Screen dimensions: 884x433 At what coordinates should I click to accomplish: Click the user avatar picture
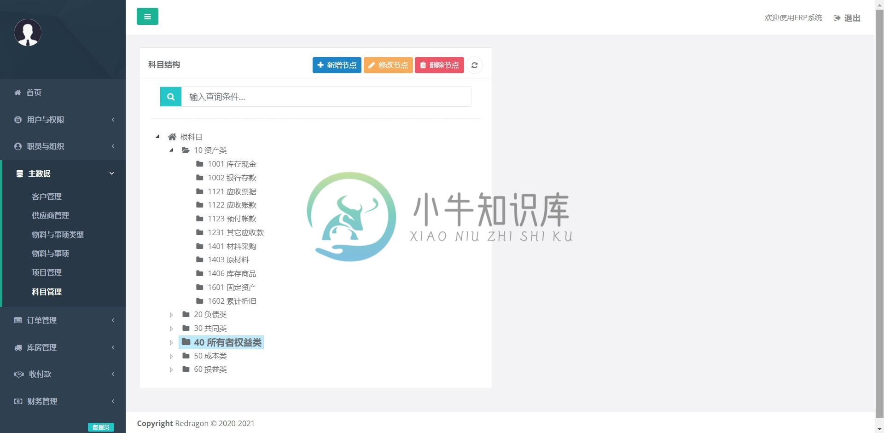pyautogui.click(x=28, y=32)
